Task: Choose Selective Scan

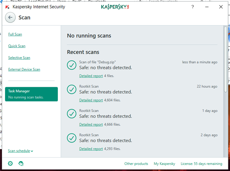Action: tap(19, 58)
